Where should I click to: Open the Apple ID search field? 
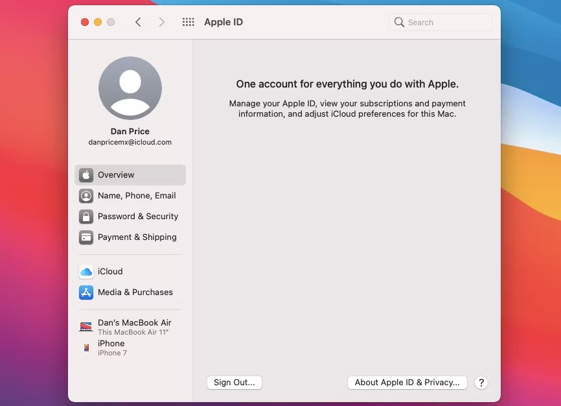coord(440,21)
